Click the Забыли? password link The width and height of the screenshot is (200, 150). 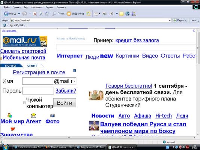click(66, 91)
